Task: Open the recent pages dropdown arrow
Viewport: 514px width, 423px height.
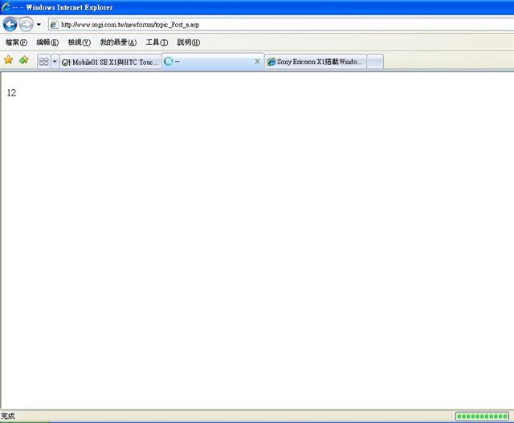Action: pos(39,24)
